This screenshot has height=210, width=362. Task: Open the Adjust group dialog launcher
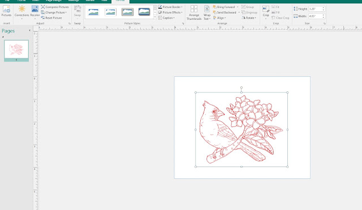coord(69,24)
